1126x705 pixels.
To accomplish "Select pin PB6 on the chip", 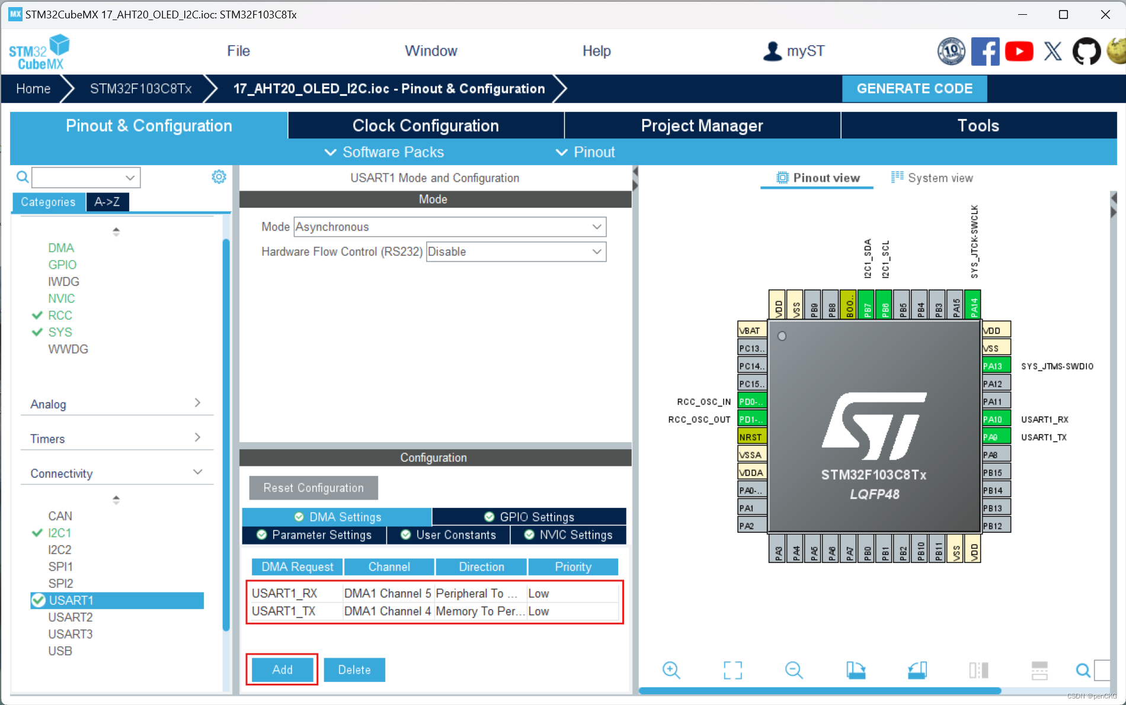I will [884, 304].
